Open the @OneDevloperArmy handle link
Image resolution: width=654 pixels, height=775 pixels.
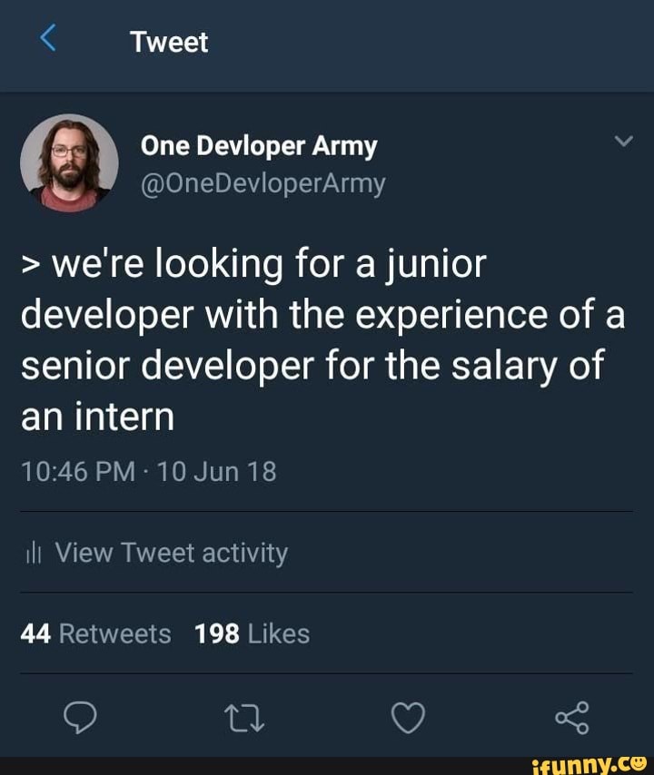click(x=261, y=181)
